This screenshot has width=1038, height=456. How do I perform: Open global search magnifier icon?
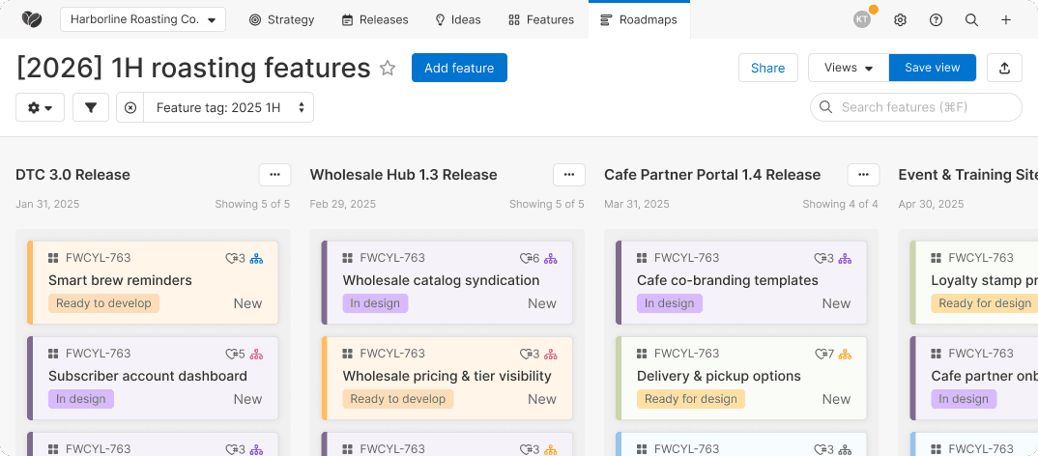pyautogui.click(x=971, y=19)
